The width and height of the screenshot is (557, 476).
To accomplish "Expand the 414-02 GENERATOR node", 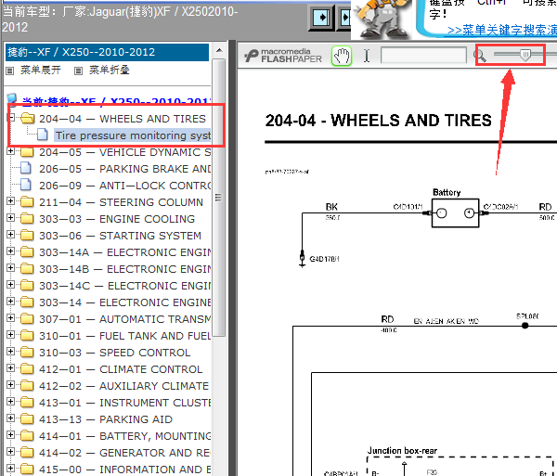I will point(11,451).
